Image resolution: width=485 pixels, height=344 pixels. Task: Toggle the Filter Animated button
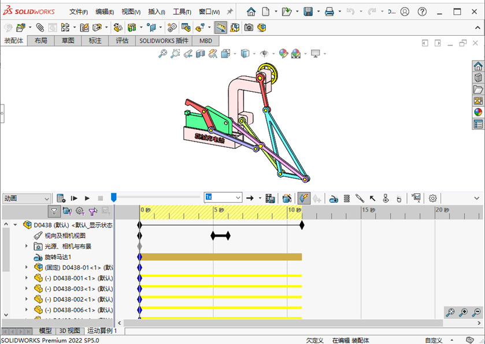(67, 211)
